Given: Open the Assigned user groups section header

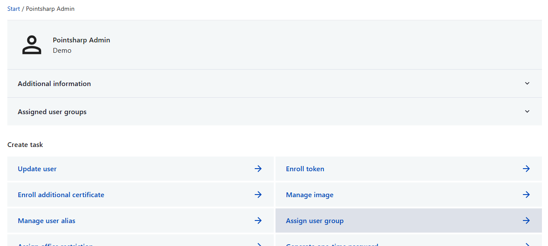Looking at the screenshot, I should point(52,112).
